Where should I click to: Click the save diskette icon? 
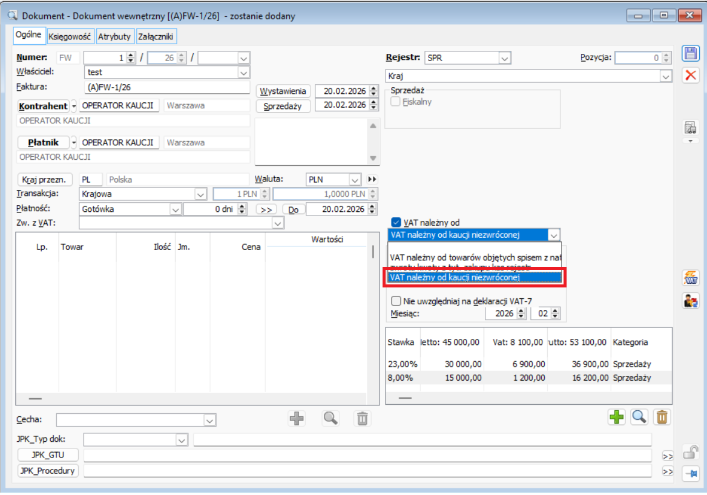click(x=691, y=53)
